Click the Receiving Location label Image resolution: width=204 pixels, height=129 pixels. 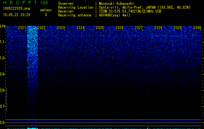coord(76,7)
